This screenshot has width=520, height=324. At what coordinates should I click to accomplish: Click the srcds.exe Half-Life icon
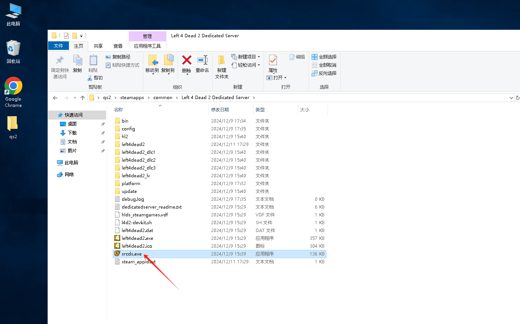pos(117,254)
